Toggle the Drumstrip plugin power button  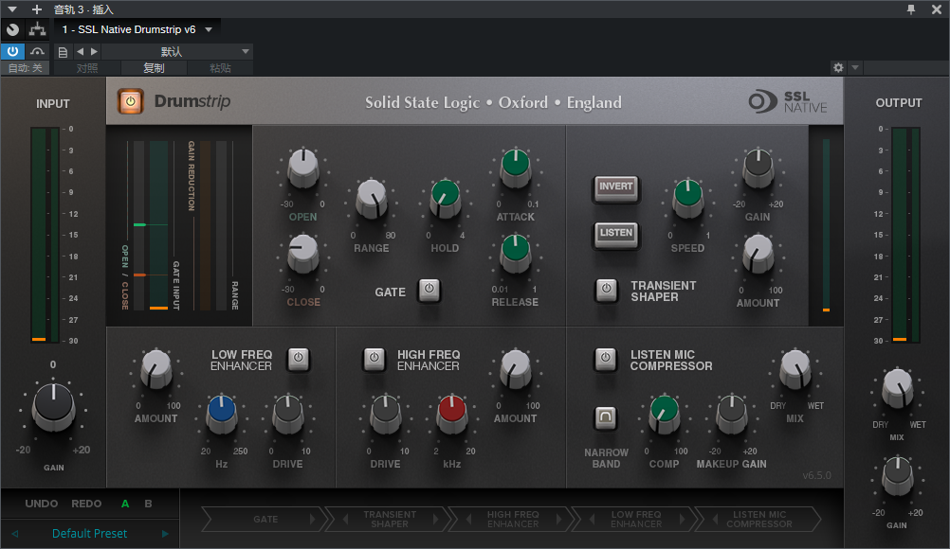(x=130, y=101)
